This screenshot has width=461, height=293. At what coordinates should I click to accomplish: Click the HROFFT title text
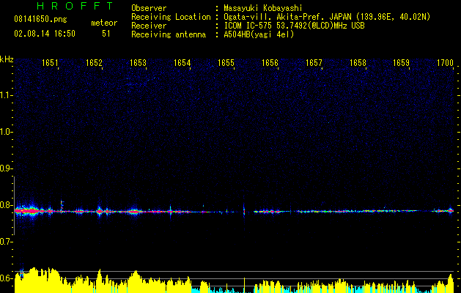75,6
